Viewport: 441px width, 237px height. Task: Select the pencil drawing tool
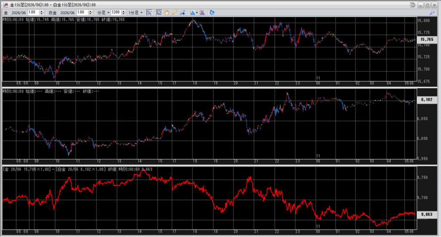point(175,12)
